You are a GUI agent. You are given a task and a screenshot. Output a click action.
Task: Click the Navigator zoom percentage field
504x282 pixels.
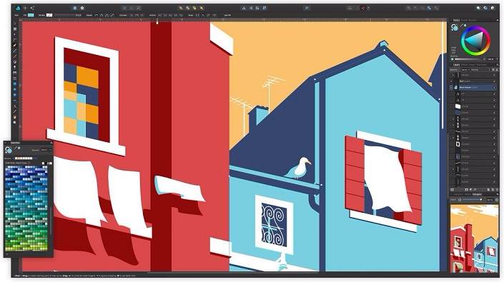coord(490,200)
